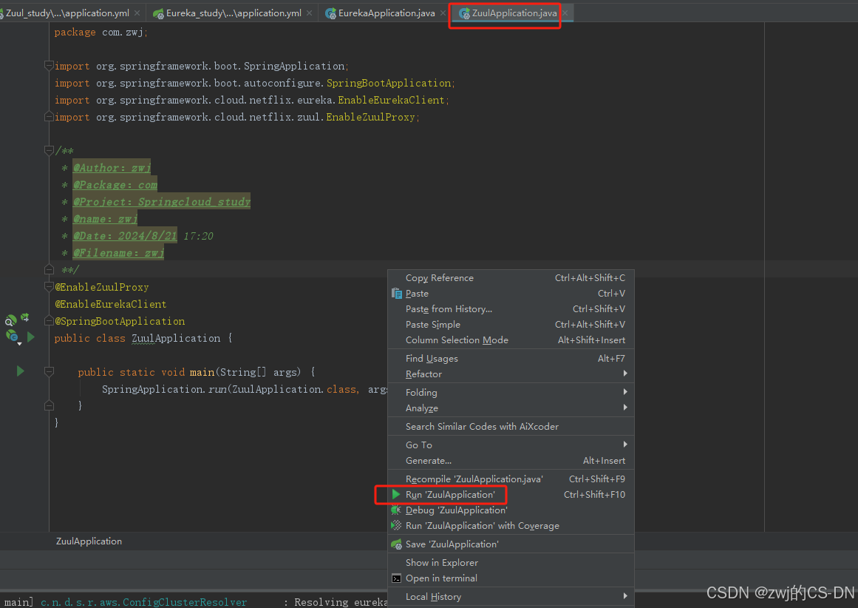Open the Zuul_study application.yml tab
This screenshot has height=608, width=858.
pyautogui.click(x=67, y=13)
